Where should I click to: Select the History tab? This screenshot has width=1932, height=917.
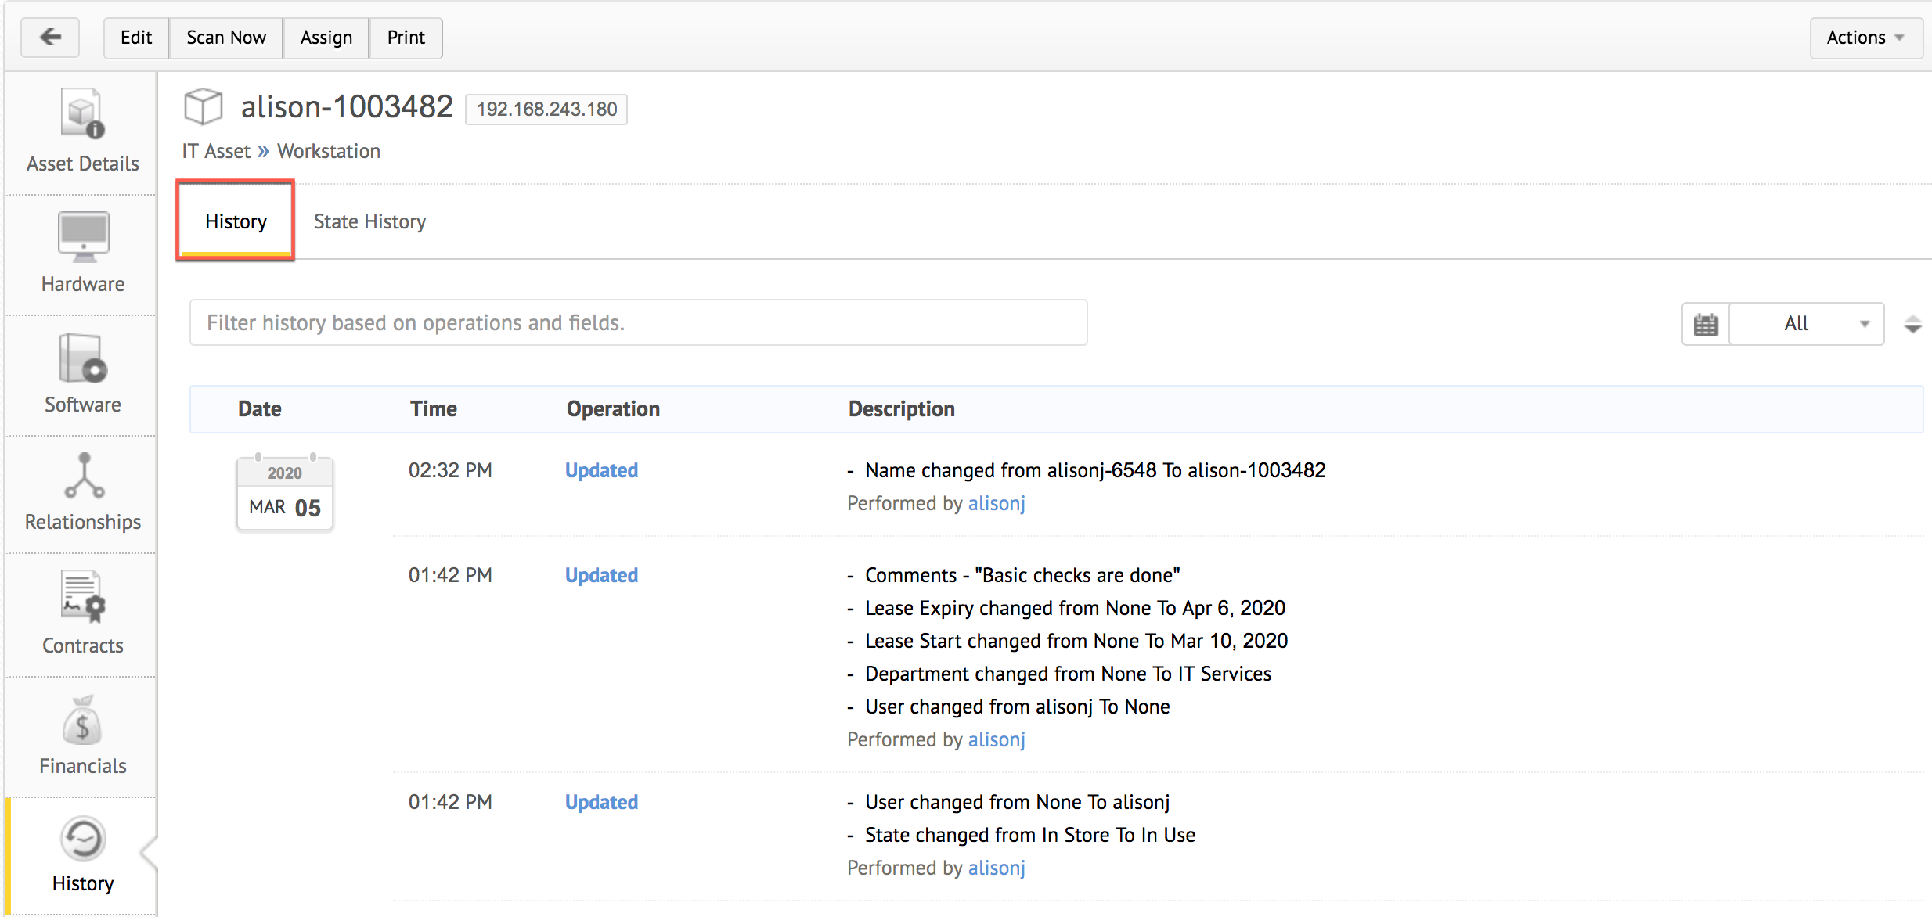coord(236,221)
